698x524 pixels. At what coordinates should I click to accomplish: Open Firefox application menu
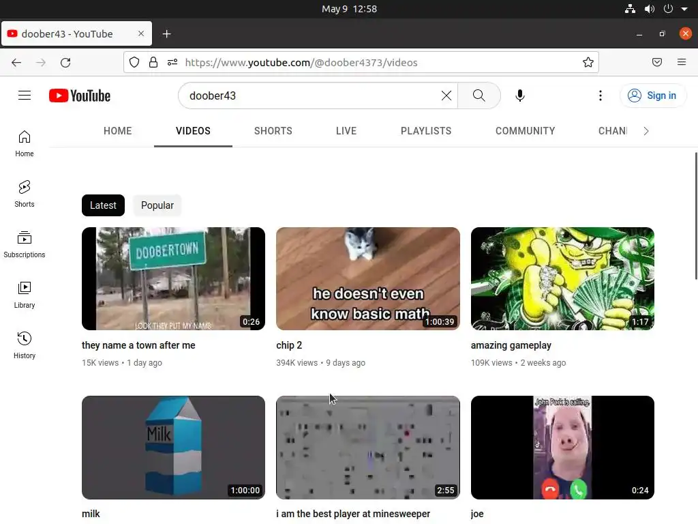click(681, 62)
